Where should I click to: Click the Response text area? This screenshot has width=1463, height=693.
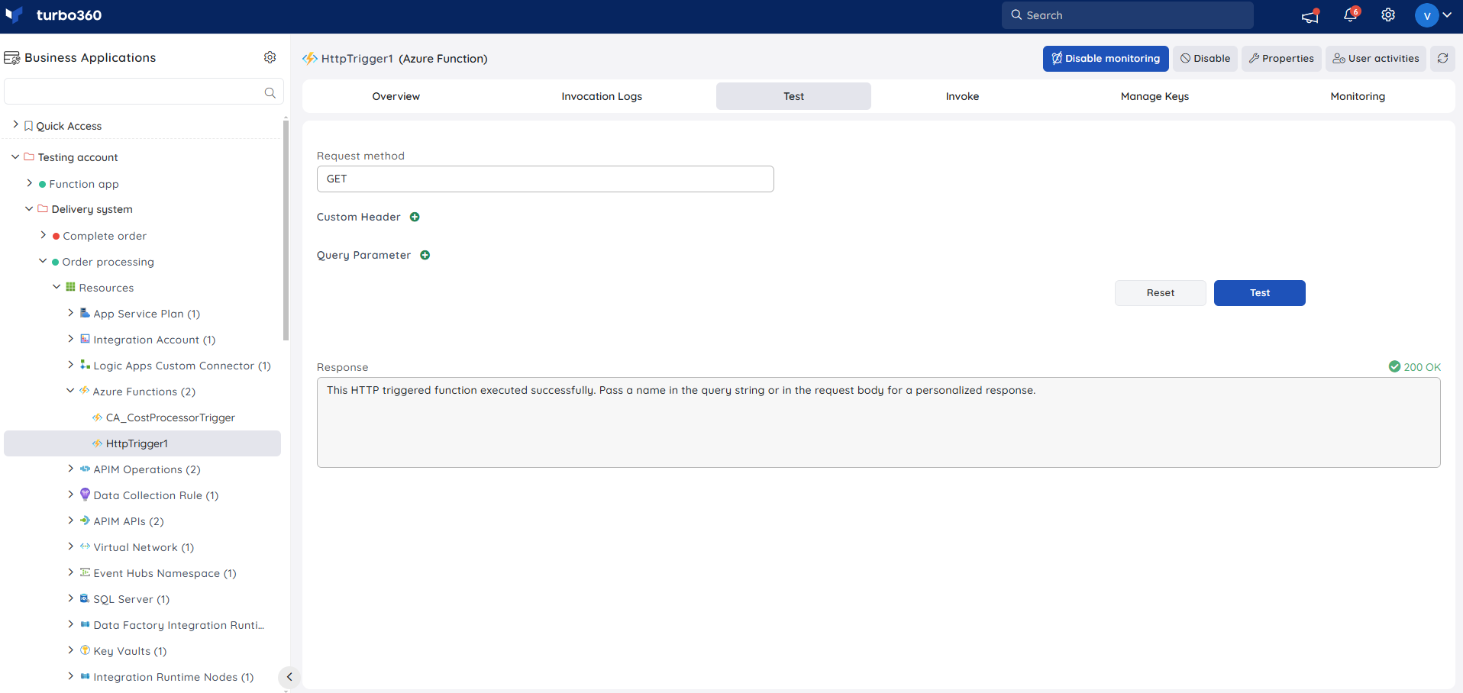click(x=879, y=423)
